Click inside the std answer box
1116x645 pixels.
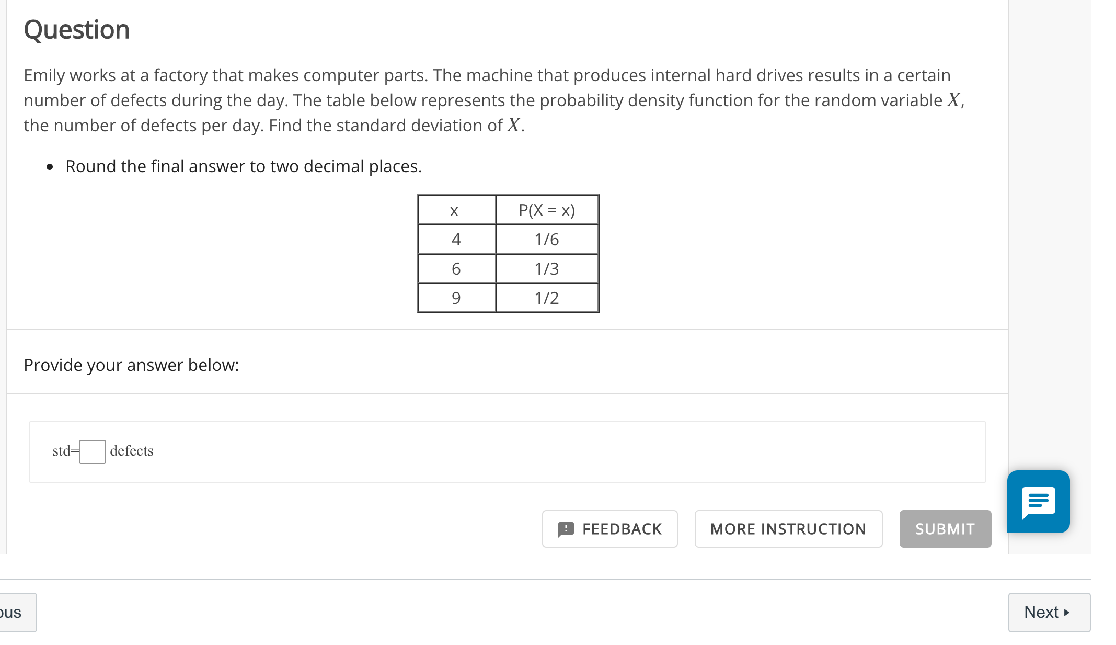[92, 451]
